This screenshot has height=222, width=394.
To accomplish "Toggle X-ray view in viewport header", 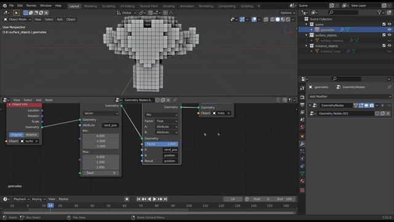I will pyautogui.click(x=266, y=19).
